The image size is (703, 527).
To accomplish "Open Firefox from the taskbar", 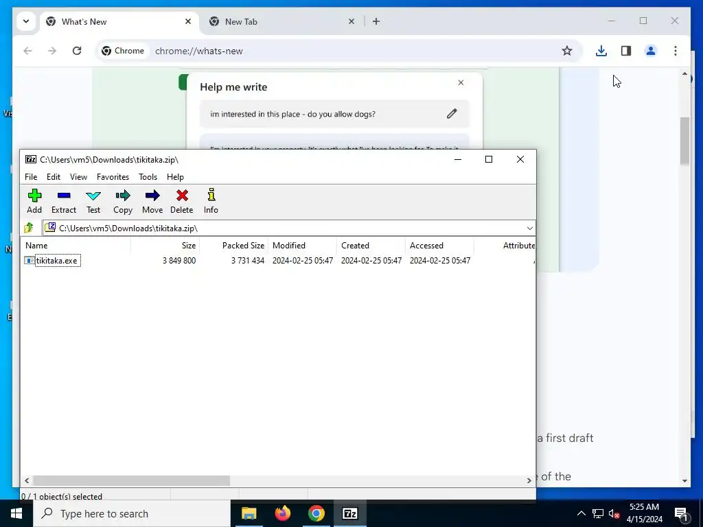I will point(282,513).
